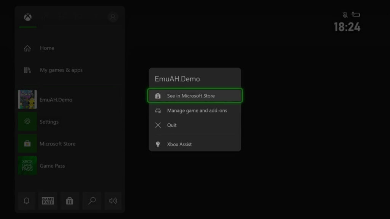Click the Home house icon in sidebar
390x219 pixels.
27,48
